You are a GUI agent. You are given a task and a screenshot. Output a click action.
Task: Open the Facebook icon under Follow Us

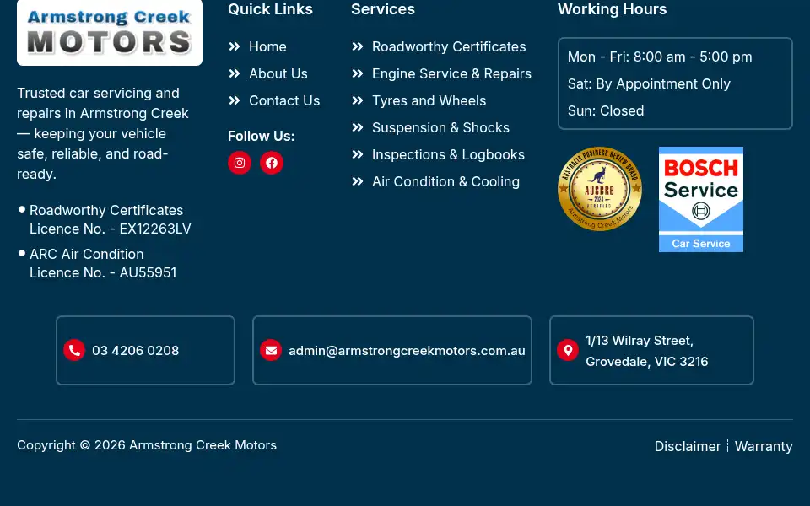[271, 163]
